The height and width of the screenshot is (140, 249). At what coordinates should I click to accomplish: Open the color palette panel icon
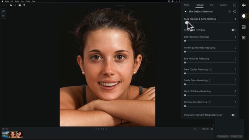coord(244,5)
